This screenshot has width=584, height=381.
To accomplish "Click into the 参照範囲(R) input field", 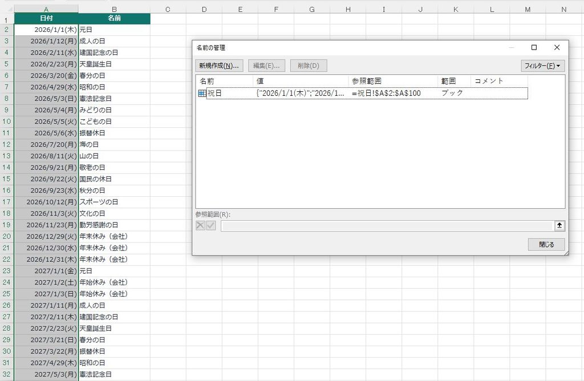I will [387, 226].
